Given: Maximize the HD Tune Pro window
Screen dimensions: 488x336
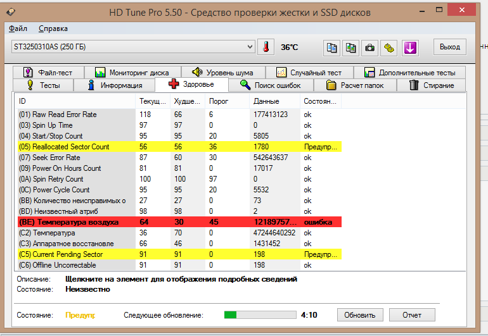Looking at the screenshot, I should [439, 10].
